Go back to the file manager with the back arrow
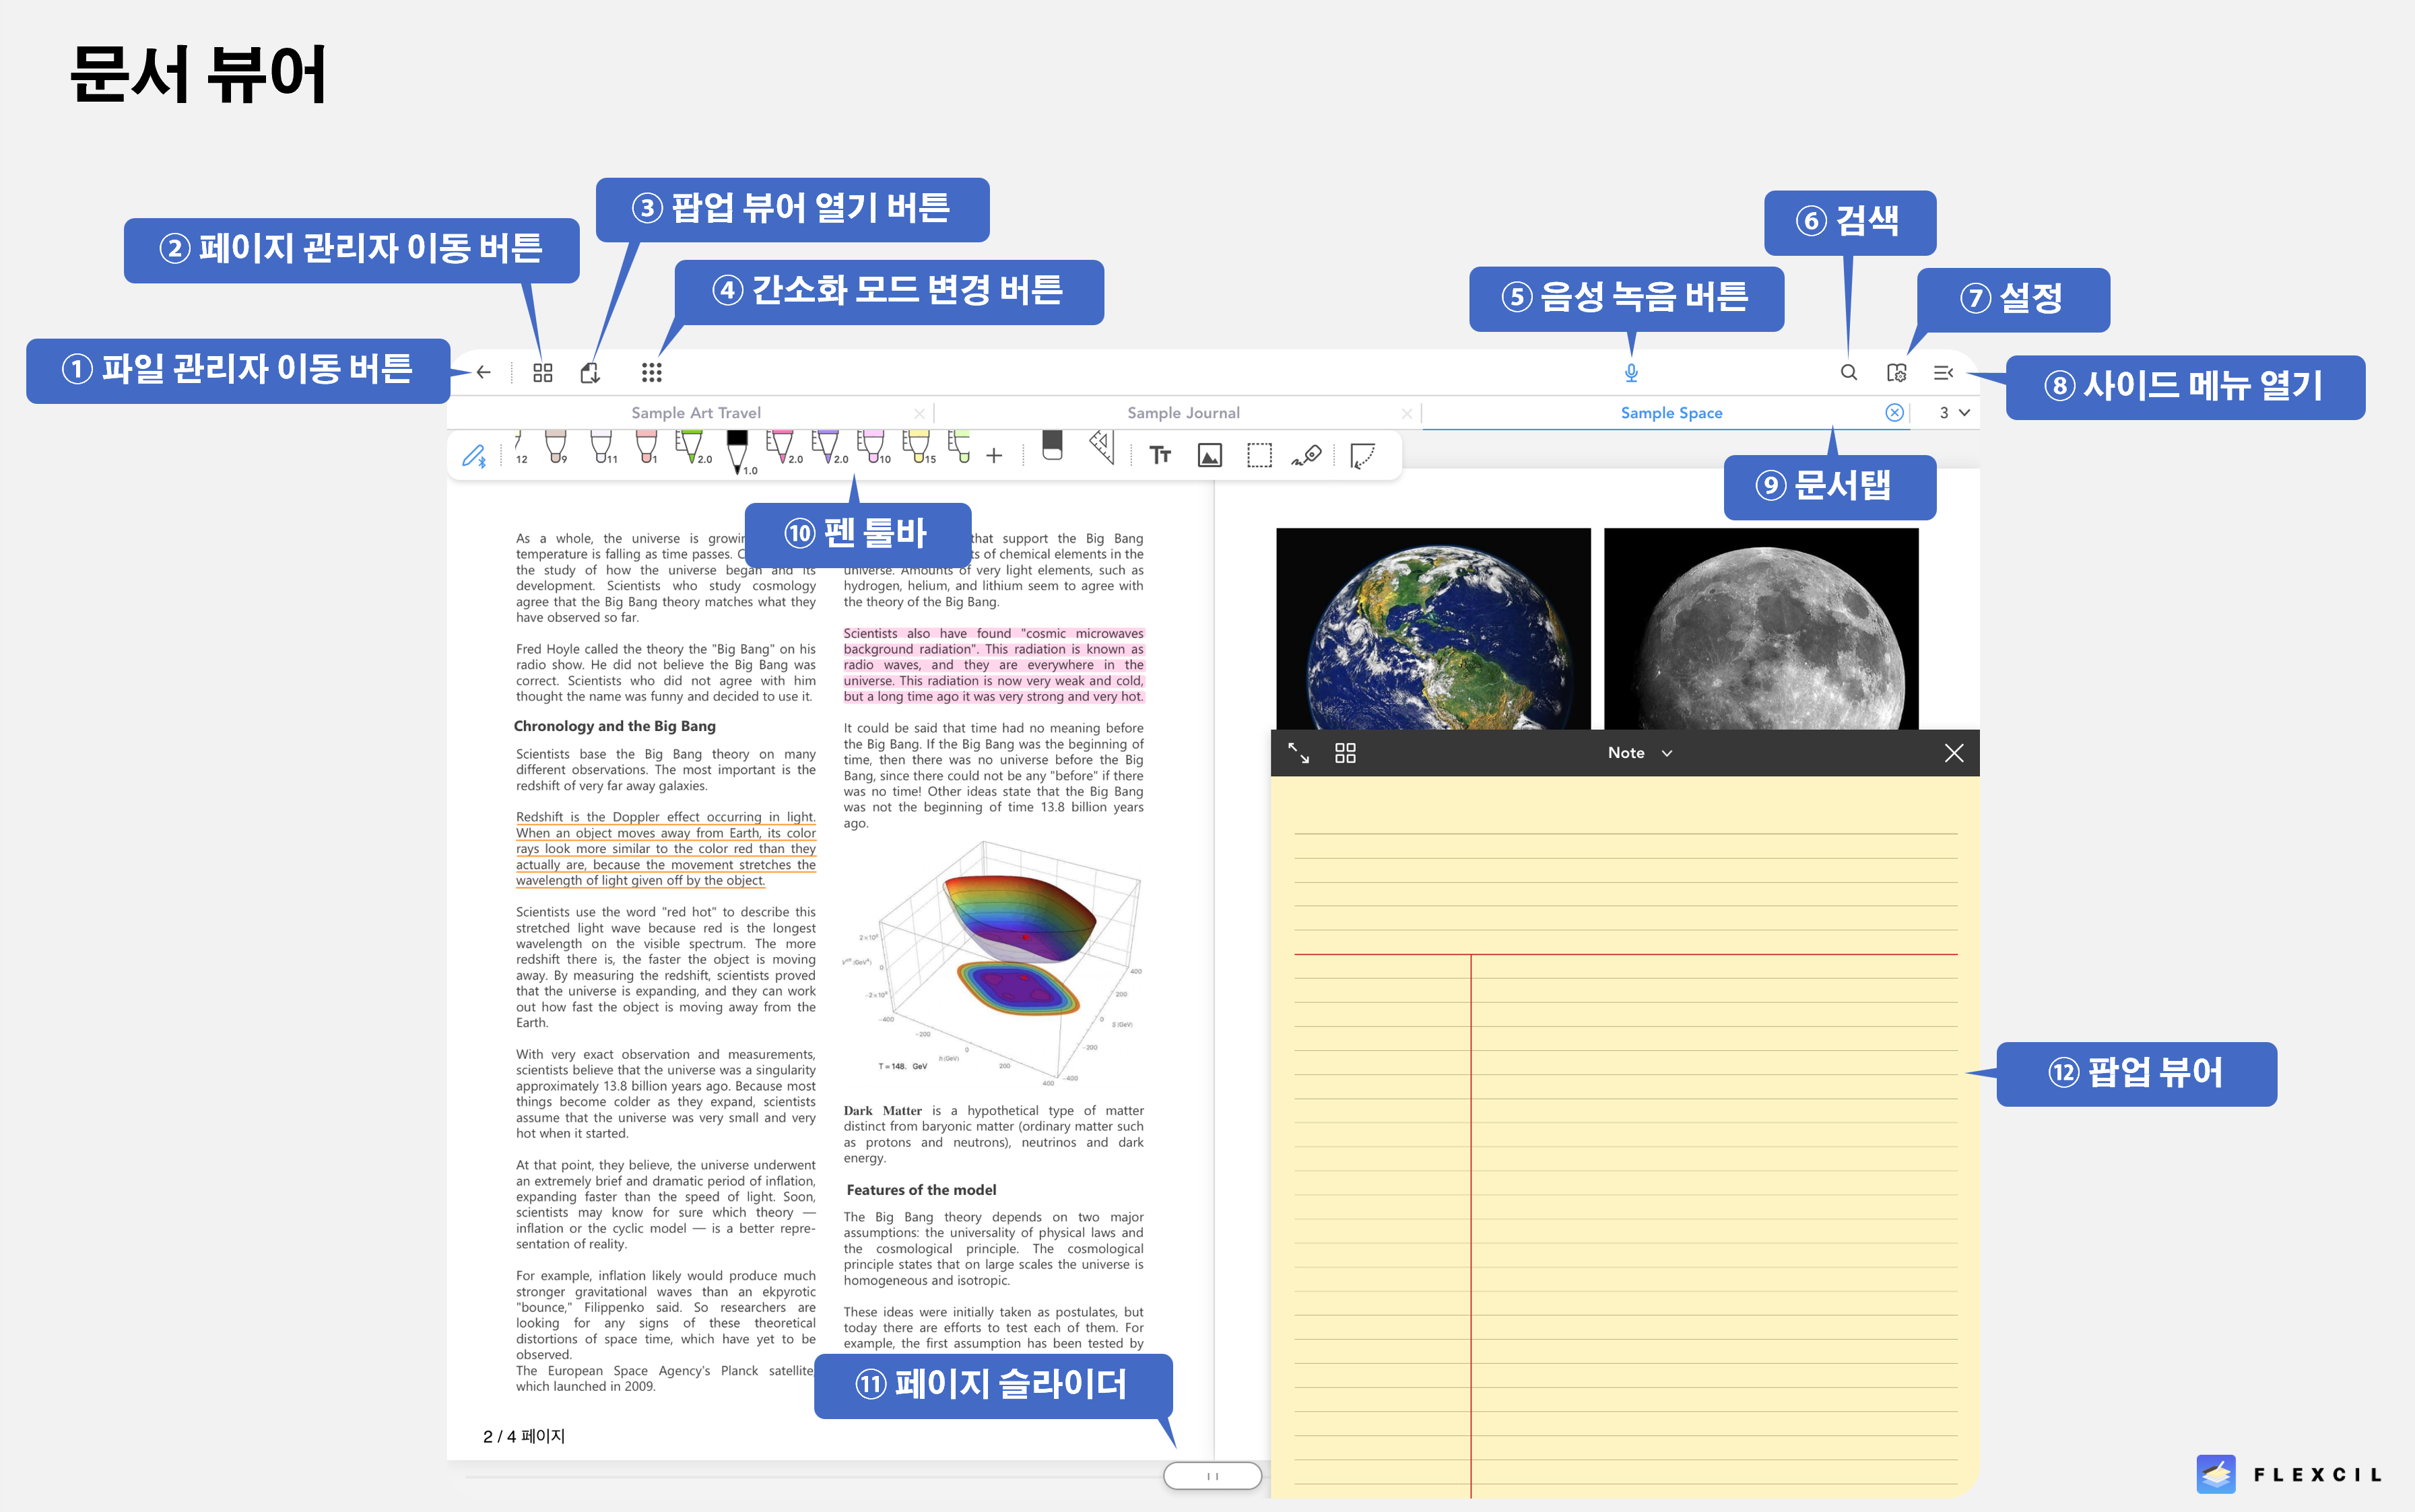This screenshot has height=1512, width=2415. coord(483,372)
